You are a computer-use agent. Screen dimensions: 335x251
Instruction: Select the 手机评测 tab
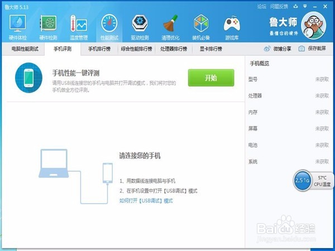(x=63, y=49)
